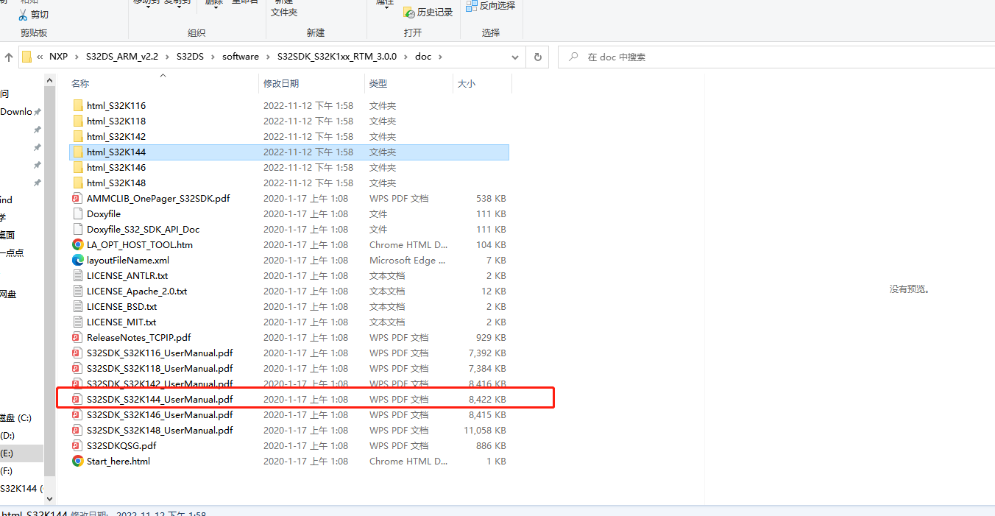Click the LICENSE_MIT.txt file icon
The height and width of the screenshot is (516, 995).
click(x=78, y=322)
